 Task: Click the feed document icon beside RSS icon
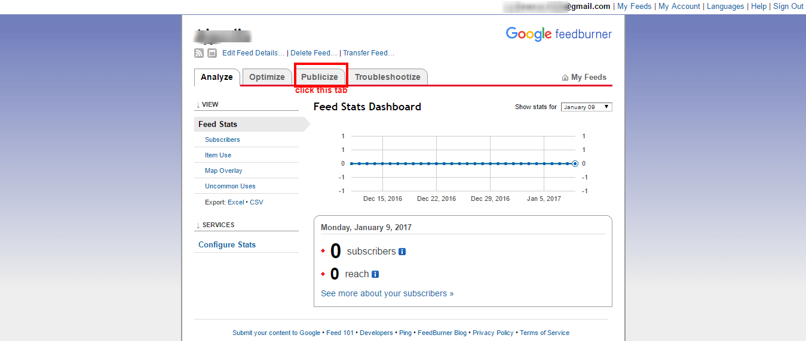click(x=212, y=53)
